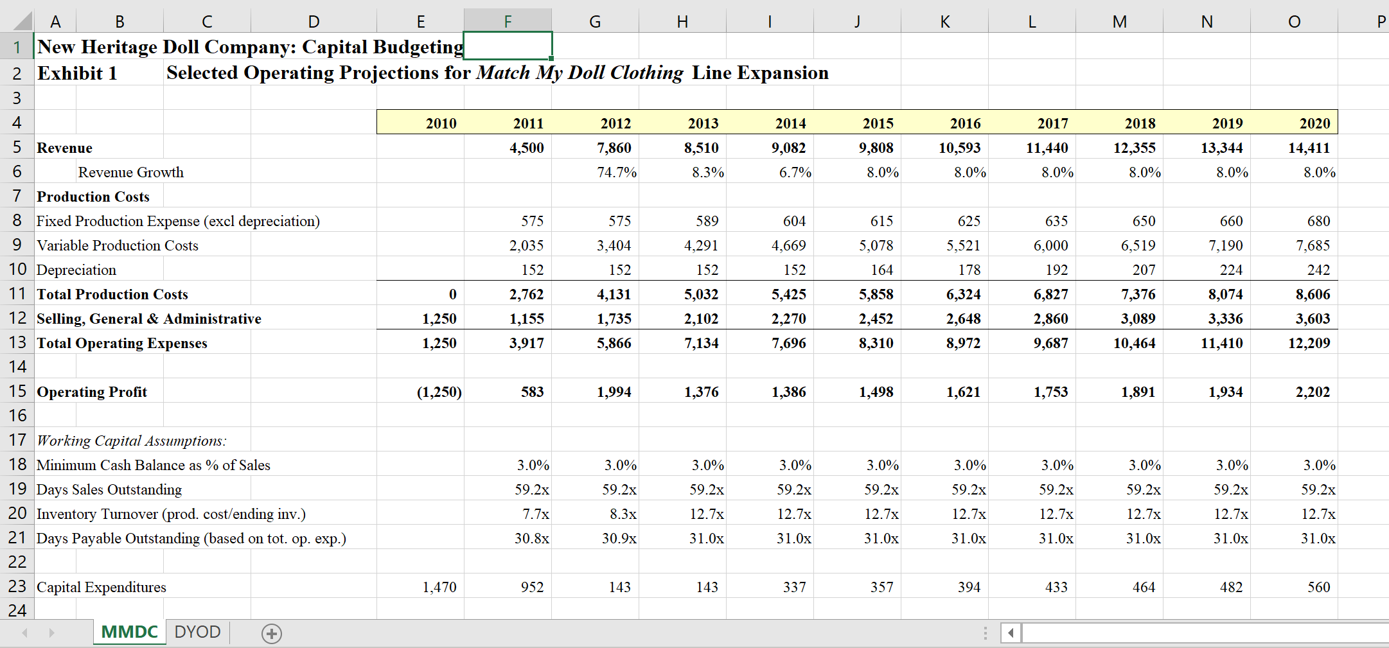Click 'Inventory Turnover (prod. cost/ending inv.)' label

pyautogui.click(x=171, y=514)
